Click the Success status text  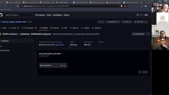[73, 45]
